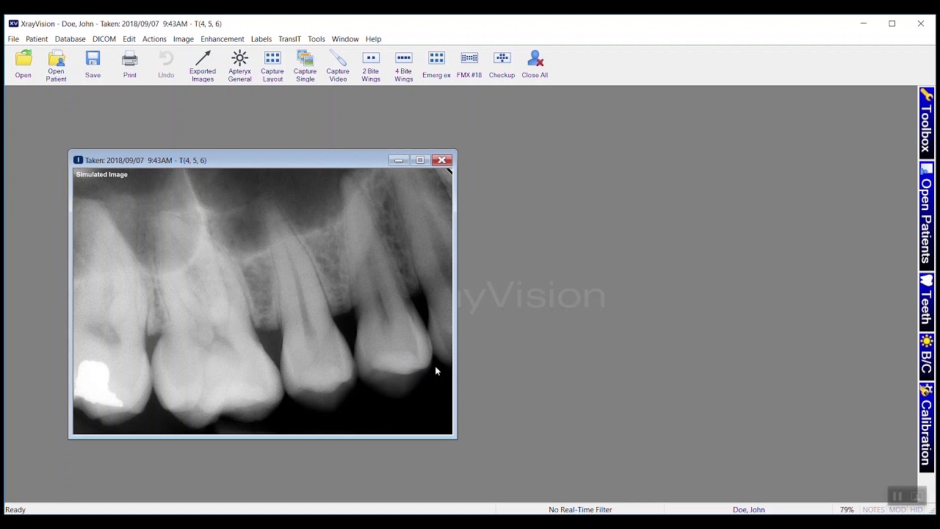Open the Patient menu
940x529 pixels.
pos(37,39)
